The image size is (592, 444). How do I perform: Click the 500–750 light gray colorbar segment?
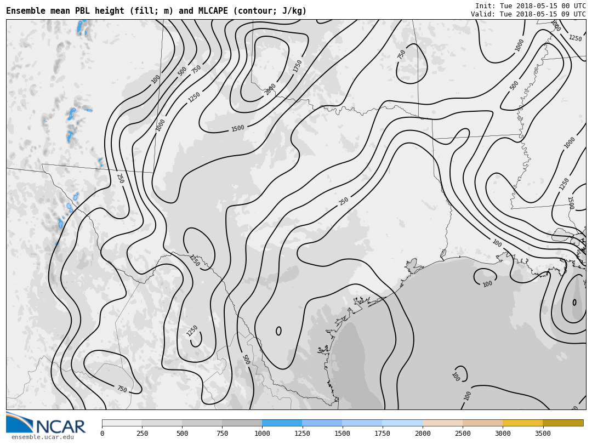point(202,423)
